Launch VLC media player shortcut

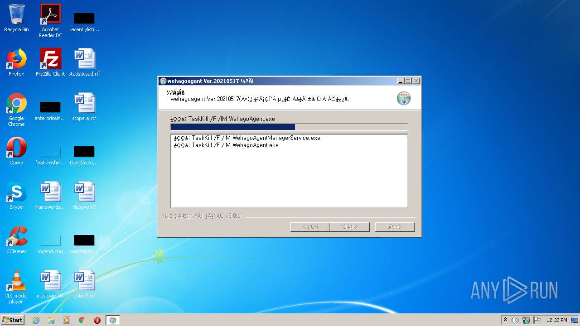16,287
